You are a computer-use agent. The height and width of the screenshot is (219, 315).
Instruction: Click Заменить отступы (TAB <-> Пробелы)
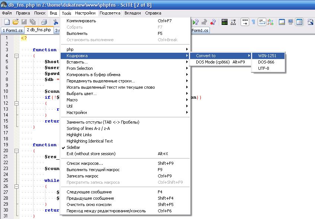click(126, 122)
